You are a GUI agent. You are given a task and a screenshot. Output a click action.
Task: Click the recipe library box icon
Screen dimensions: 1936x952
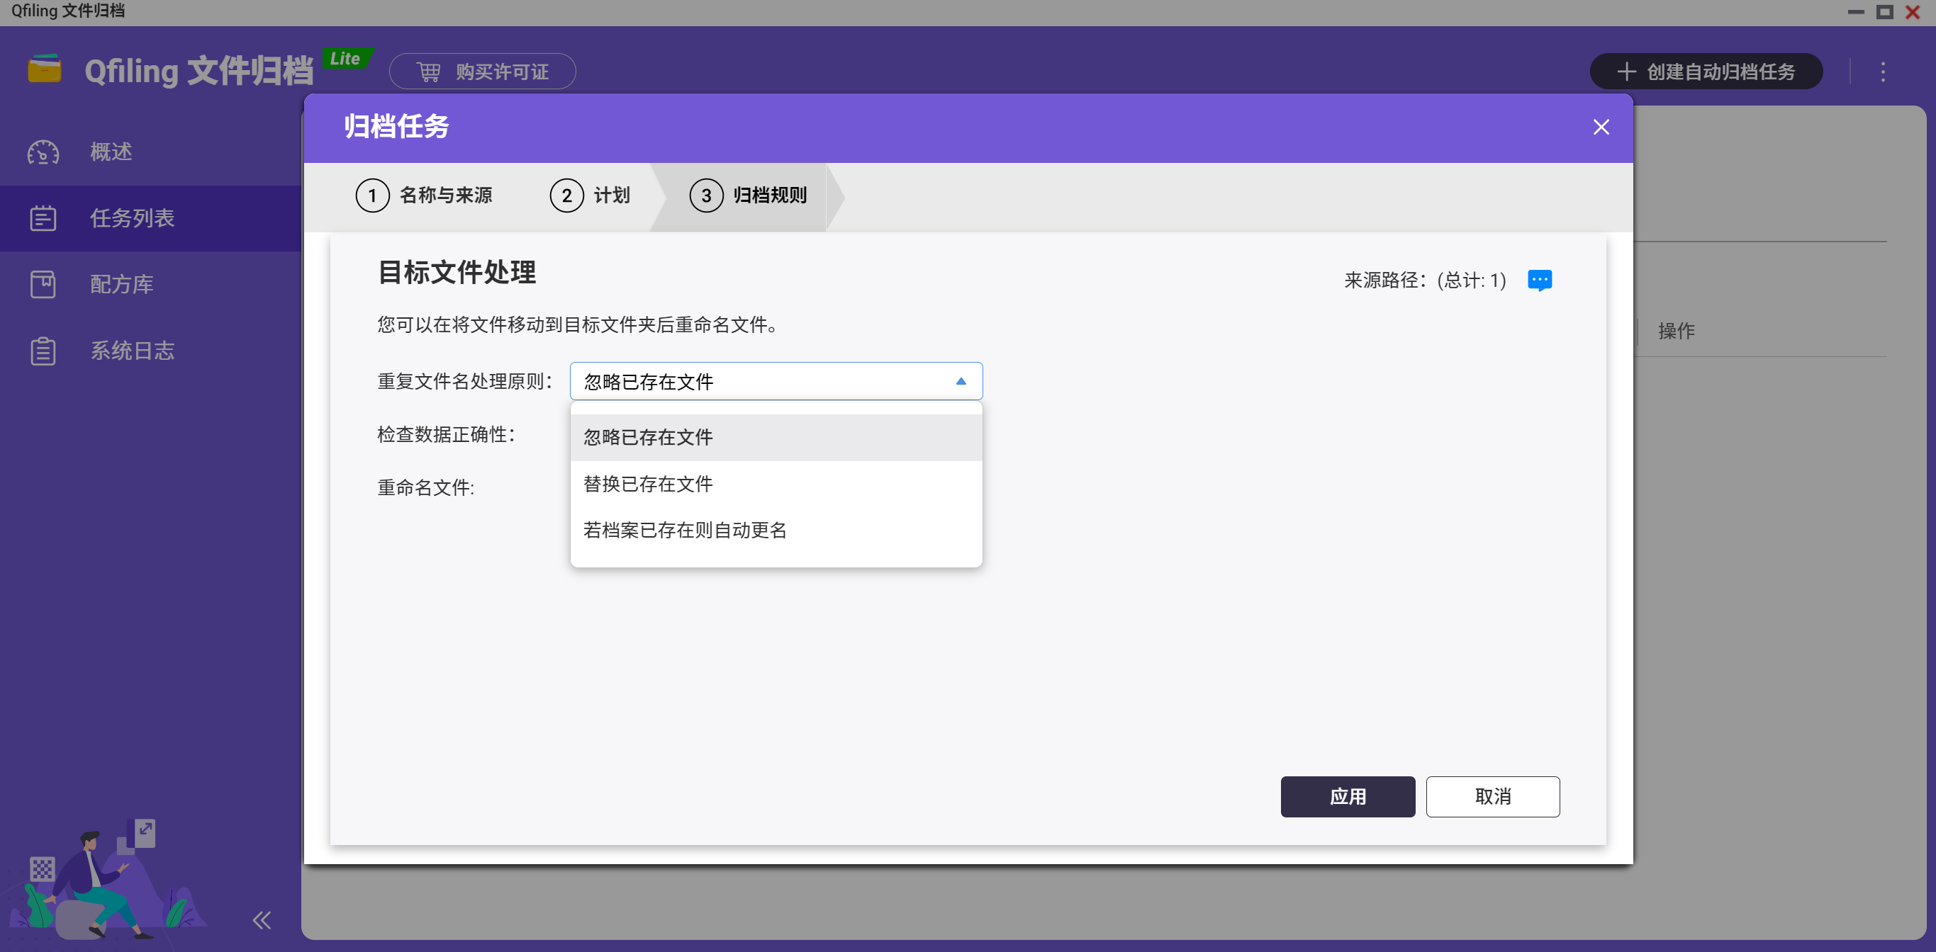pyautogui.click(x=43, y=285)
